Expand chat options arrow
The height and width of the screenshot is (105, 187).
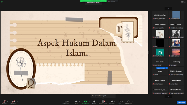point(79,101)
